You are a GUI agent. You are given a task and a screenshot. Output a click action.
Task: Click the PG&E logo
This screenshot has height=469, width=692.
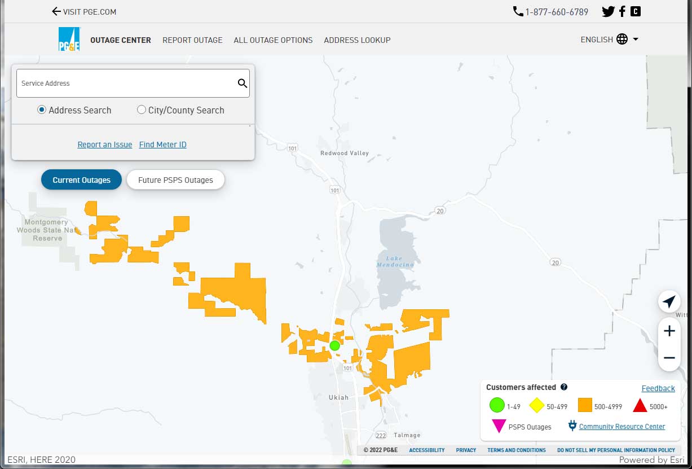pyautogui.click(x=69, y=40)
